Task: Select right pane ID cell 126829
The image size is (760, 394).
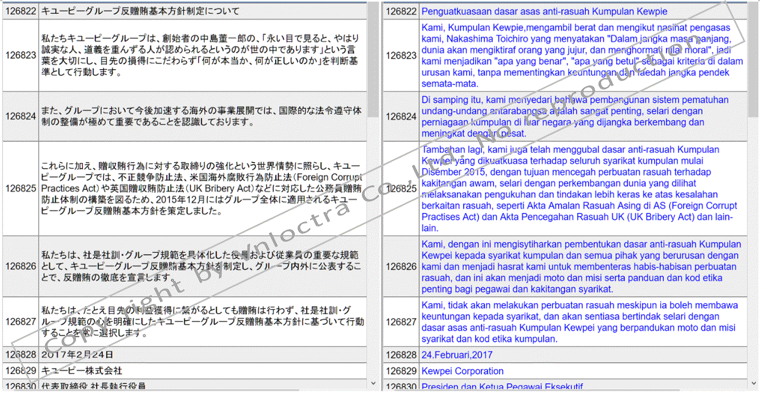Action: 401,371
